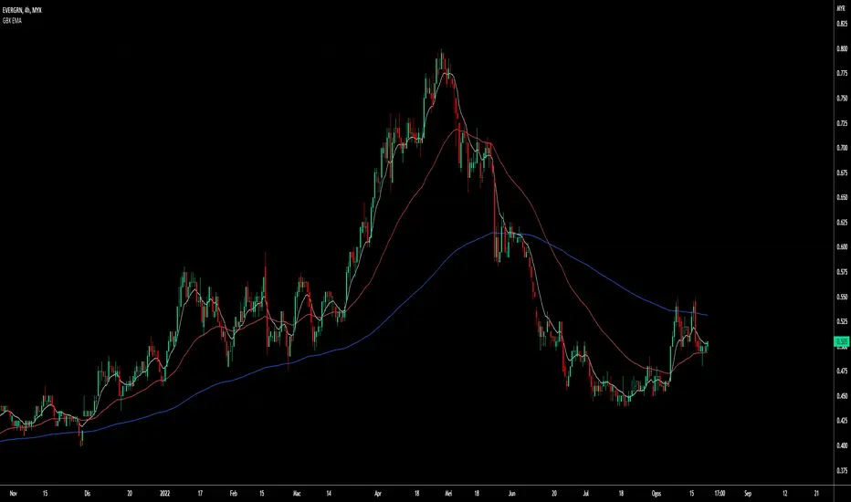851x502 pixels.
Task: Click the 0.375 price axis label
Action: click(x=842, y=471)
